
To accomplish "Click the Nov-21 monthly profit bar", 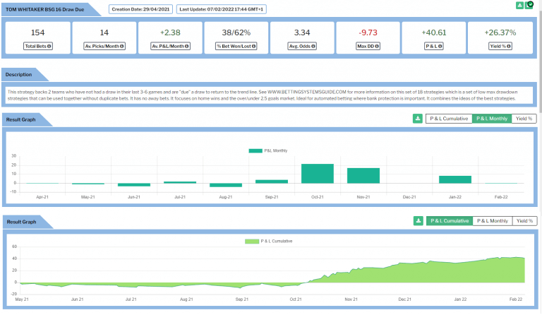I will click(363, 176).
